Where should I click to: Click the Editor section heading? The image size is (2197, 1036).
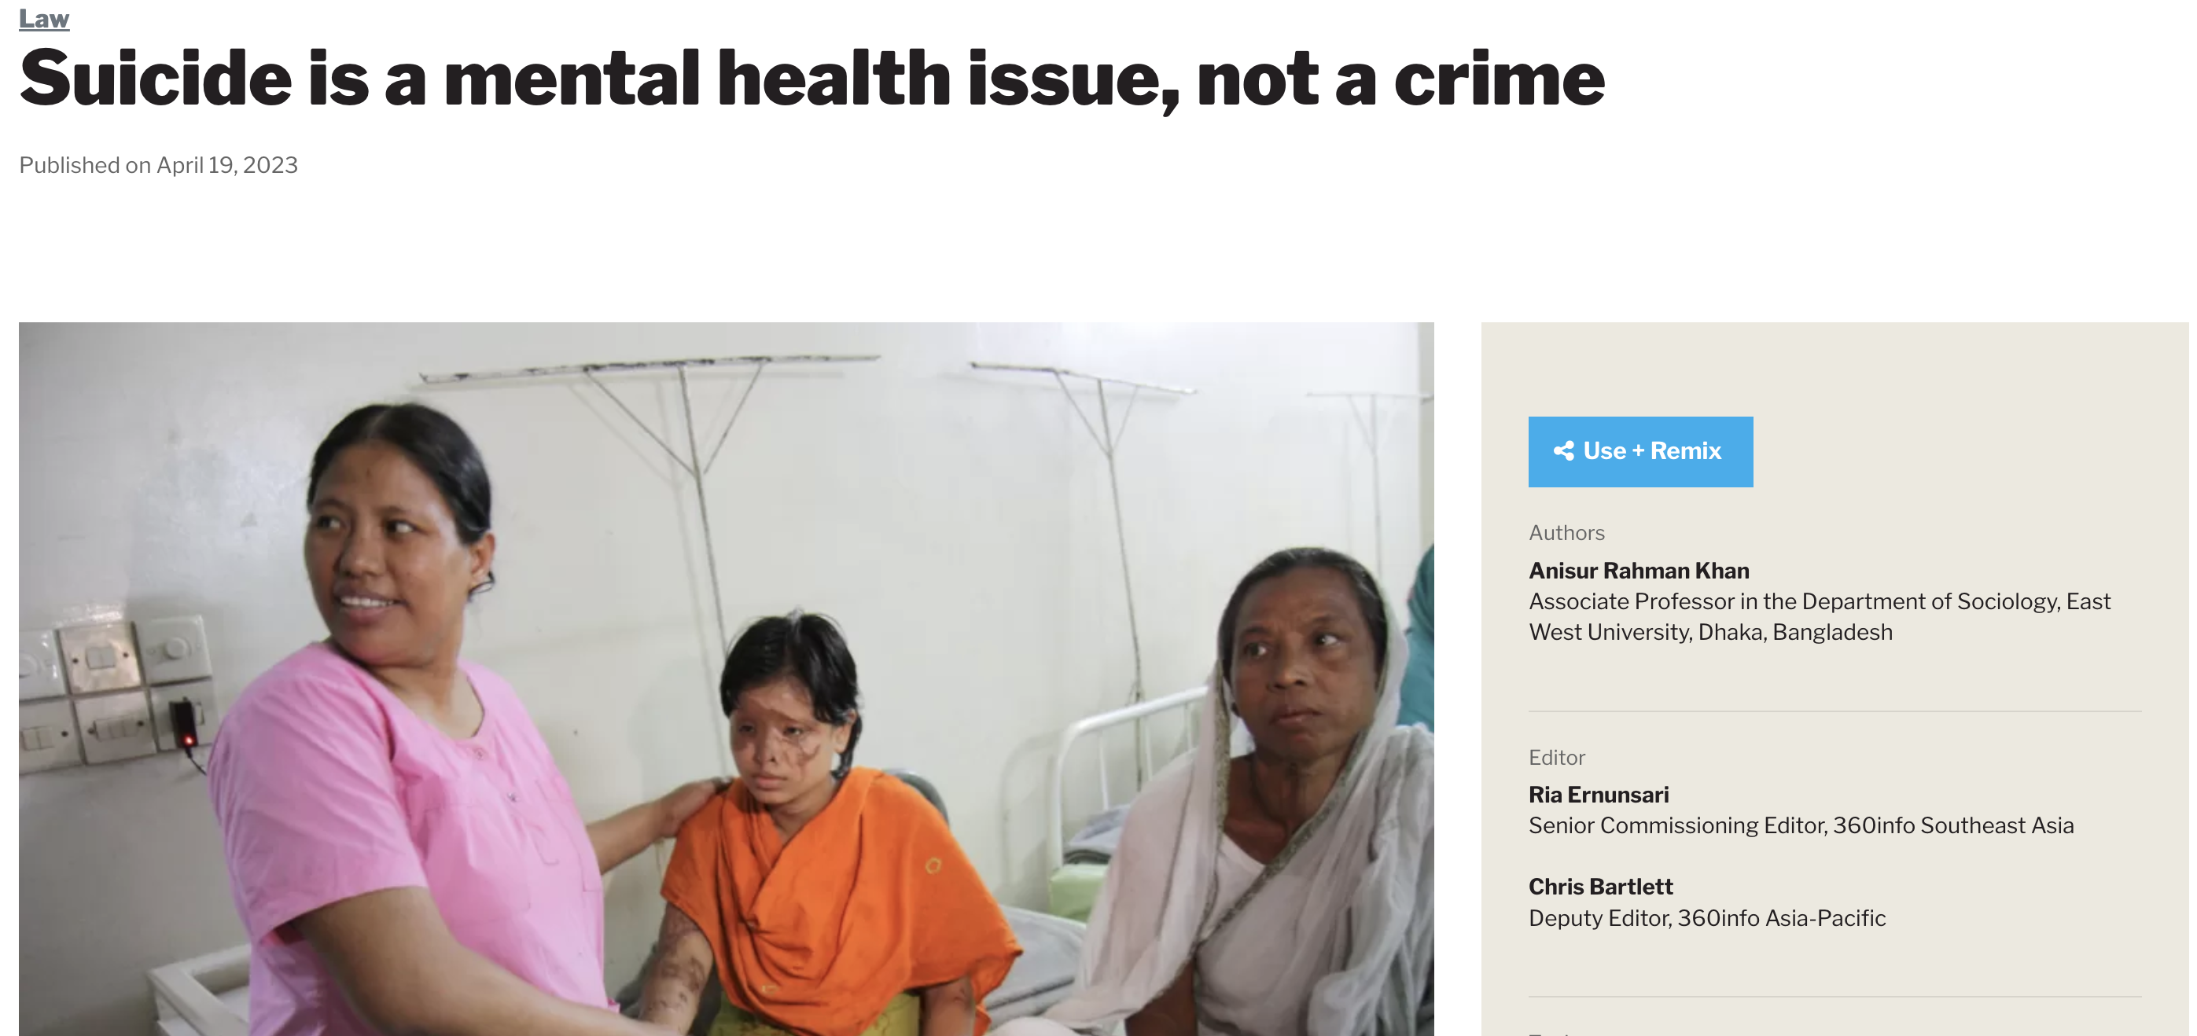pos(1556,757)
